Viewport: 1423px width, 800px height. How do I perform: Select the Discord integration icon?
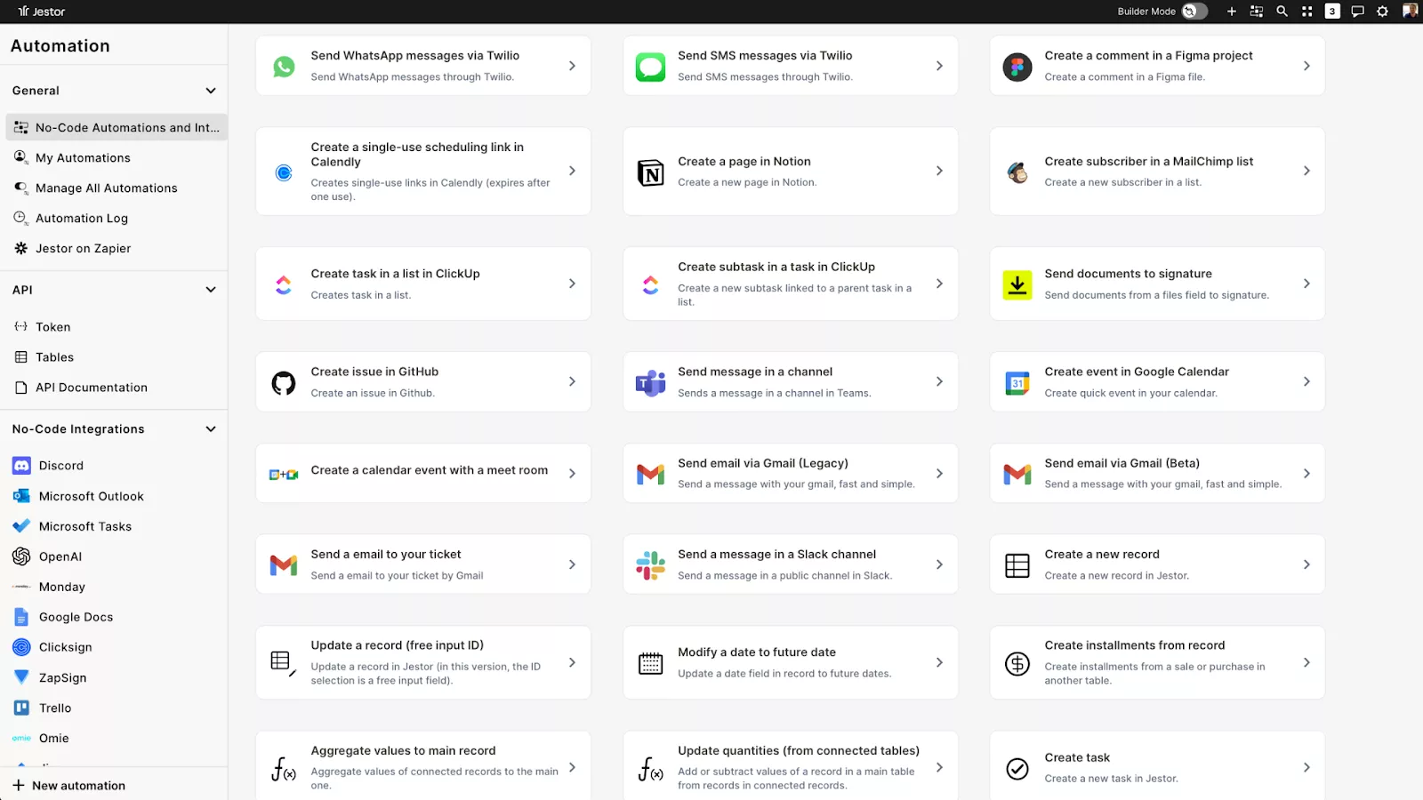coord(22,466)
